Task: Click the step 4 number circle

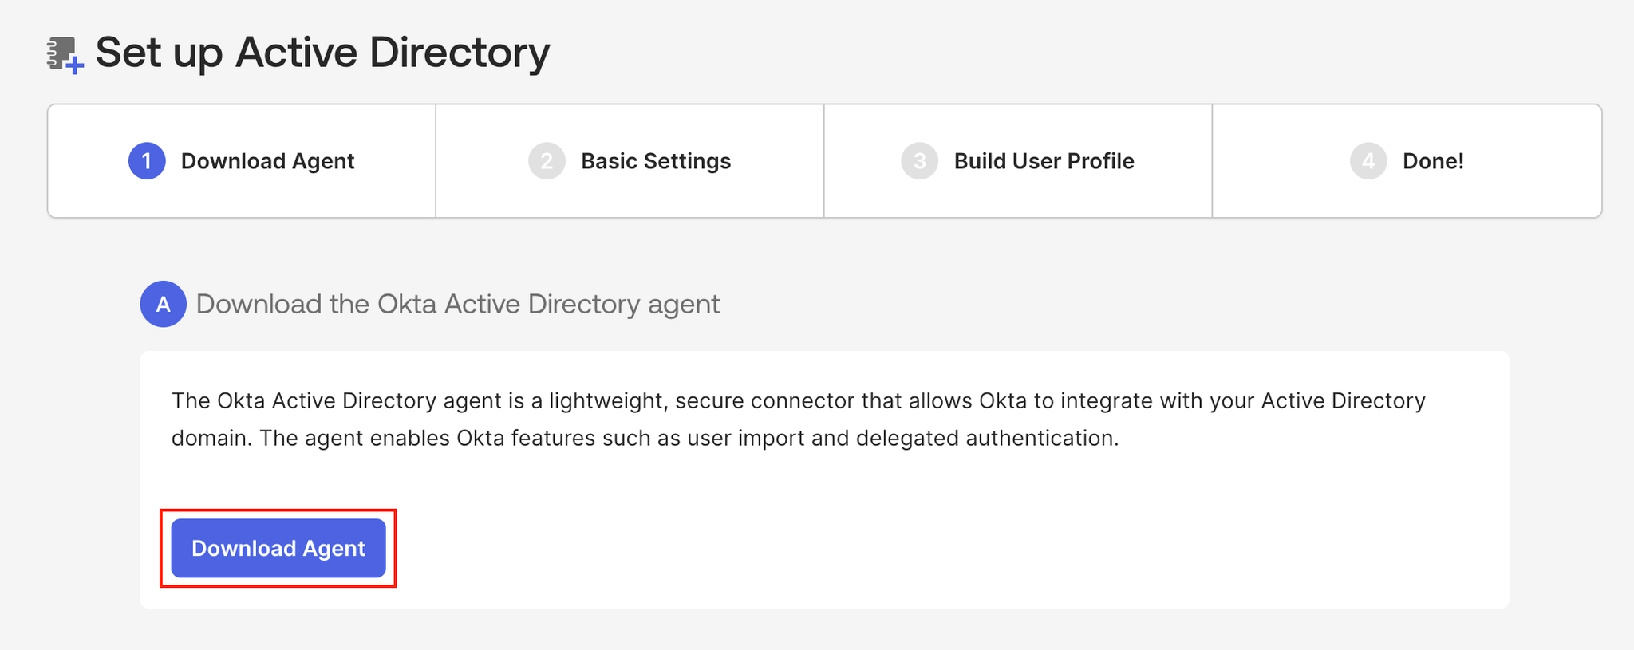Action: coord(1368,161)
